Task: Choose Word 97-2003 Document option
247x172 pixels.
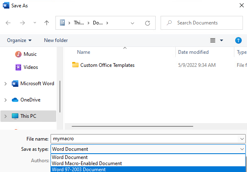Action: 79,169
